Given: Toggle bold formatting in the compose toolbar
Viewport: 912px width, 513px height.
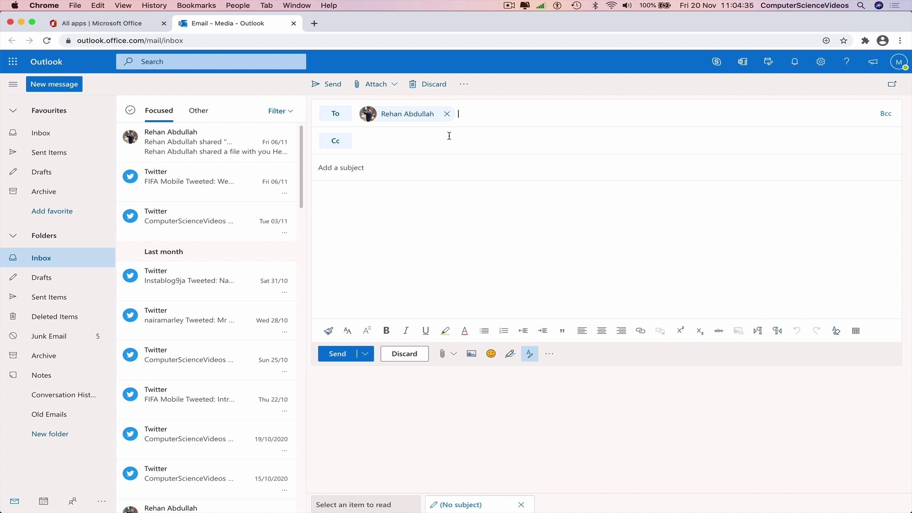Looking at the screenshot, I should pyautogui.click(x=386, y=331).
